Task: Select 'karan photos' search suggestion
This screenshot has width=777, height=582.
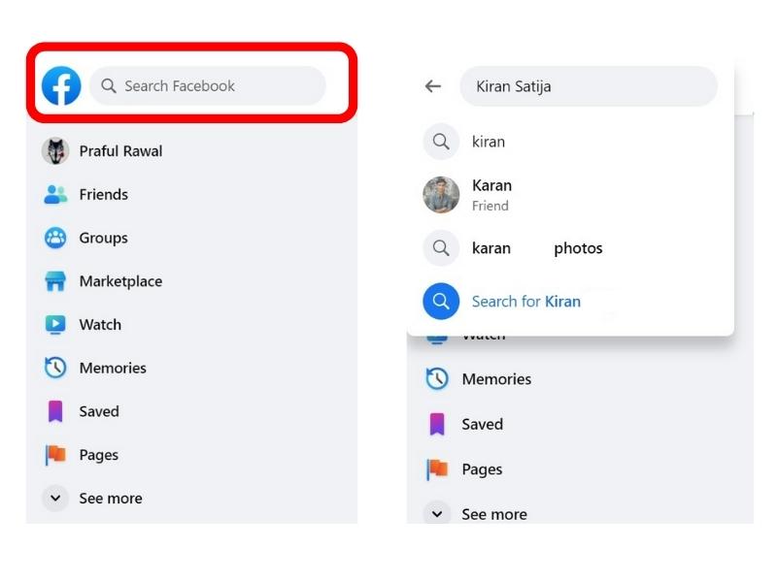Action: tap(537, 248)
